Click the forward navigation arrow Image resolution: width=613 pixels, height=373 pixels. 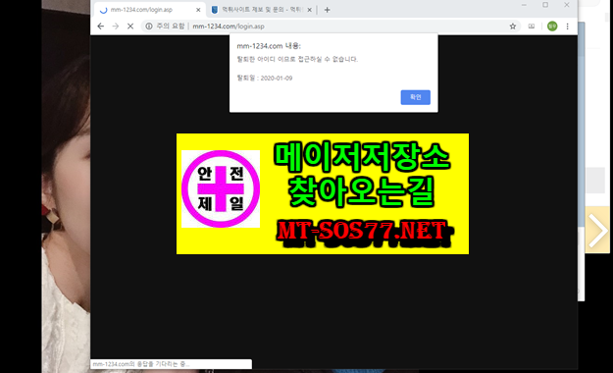click(x=116, y=27)
